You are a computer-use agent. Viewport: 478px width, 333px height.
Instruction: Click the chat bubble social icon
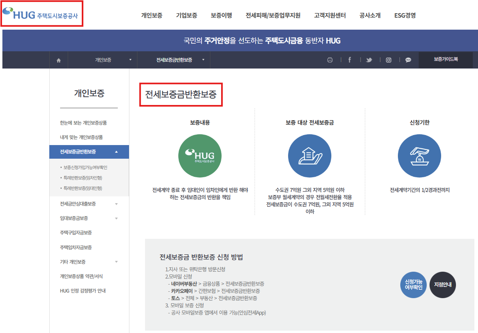click(408, 59)
